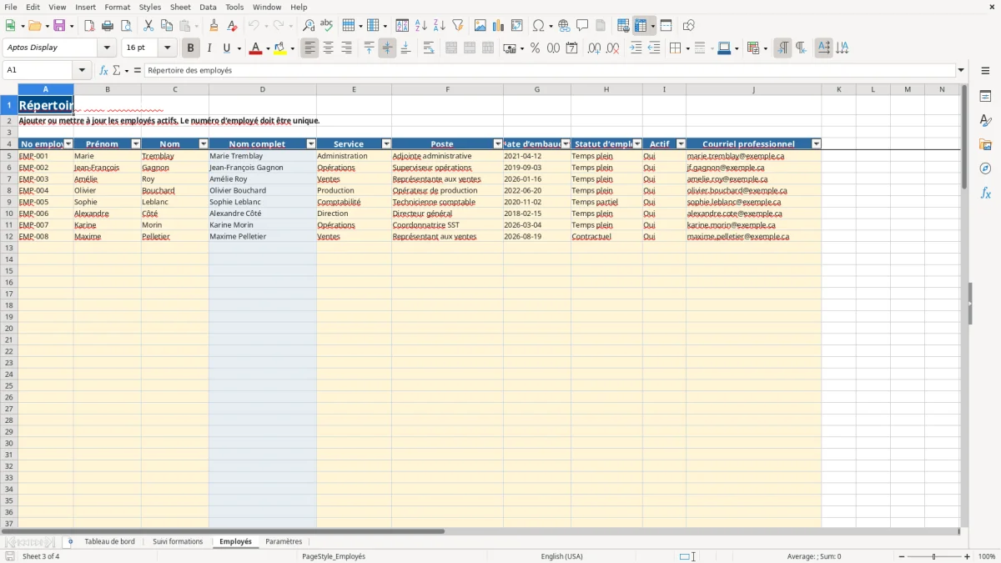Image resolution: width=1001 pixels, height=563 pixels.
Task: Zoom in with the plus button
Action: click(x=968, y=556)
